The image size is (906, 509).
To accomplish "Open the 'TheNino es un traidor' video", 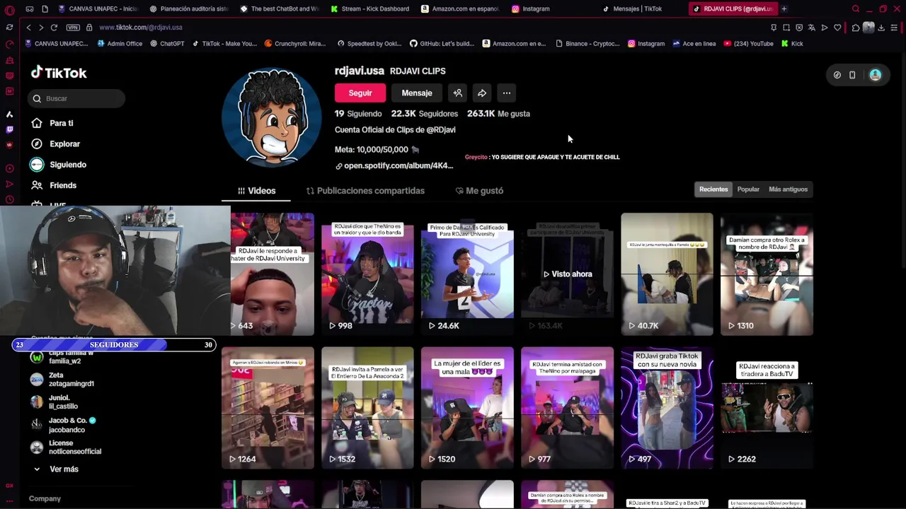I will click(367, 274).
